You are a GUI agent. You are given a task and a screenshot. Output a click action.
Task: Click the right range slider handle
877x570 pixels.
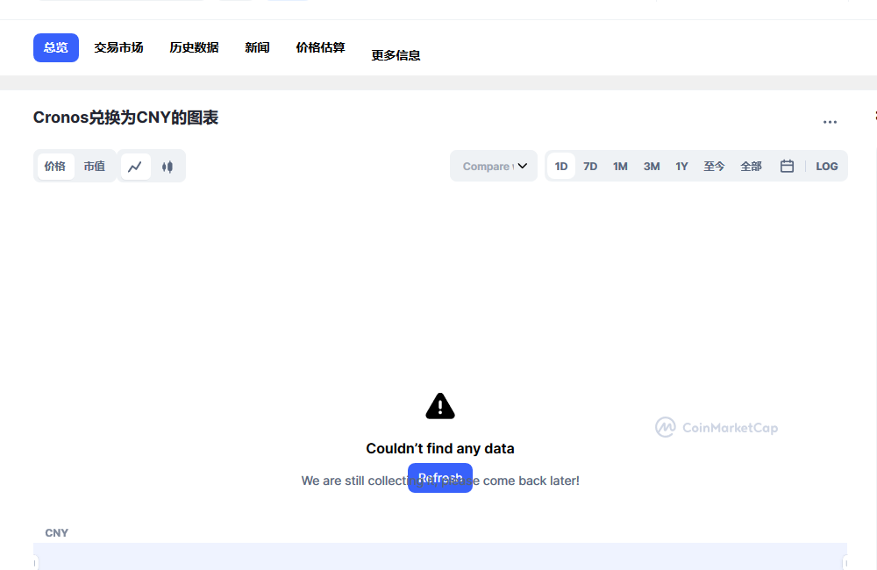tap(845, 562)
